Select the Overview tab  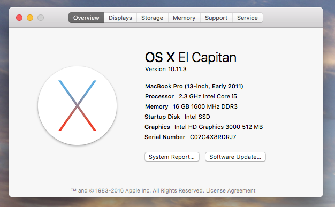[x=86, y=18]
